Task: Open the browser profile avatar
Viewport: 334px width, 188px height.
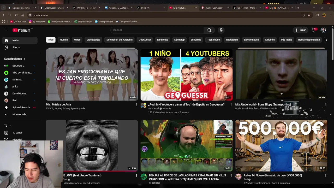Action: click(x=324, y=15)
